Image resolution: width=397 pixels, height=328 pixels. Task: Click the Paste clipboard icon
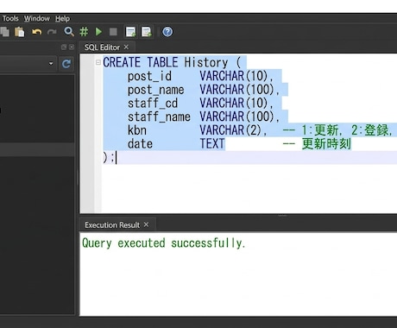[x=20, y=32]
